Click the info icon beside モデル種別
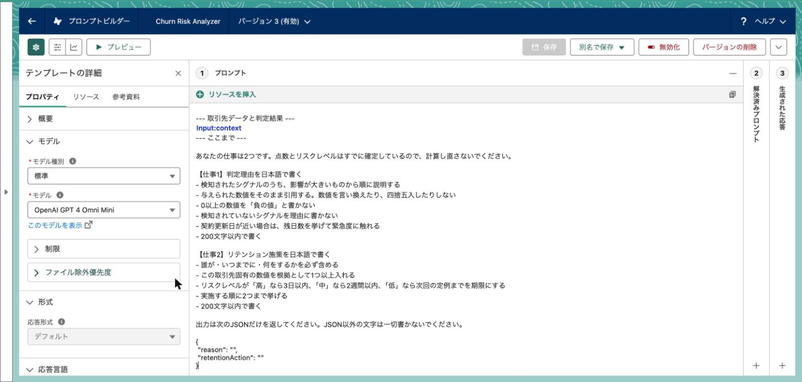802x382 pixels. tap(73, 162)
